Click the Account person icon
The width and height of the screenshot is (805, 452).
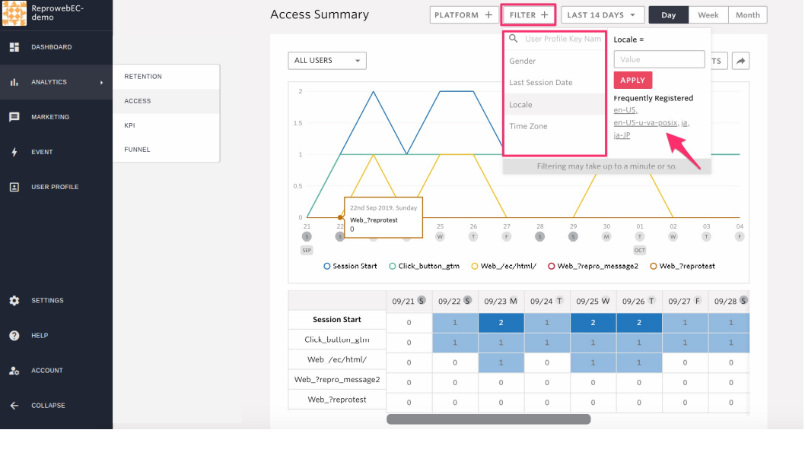14,371
